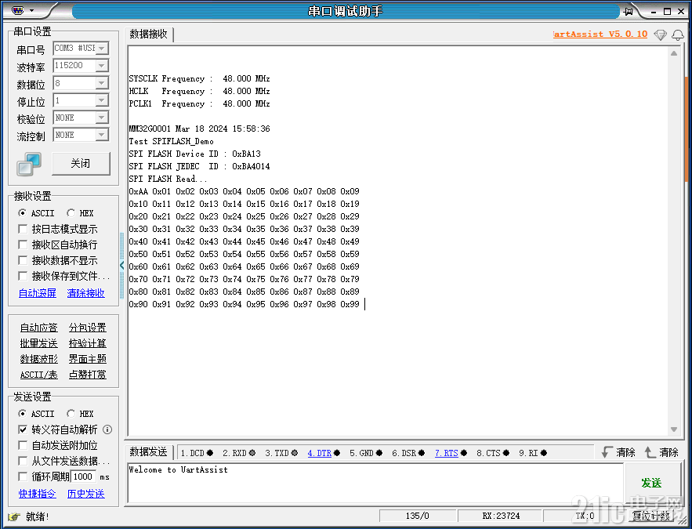Open 数据波形 view
This screenshot has width=692, height=529.
39,359
